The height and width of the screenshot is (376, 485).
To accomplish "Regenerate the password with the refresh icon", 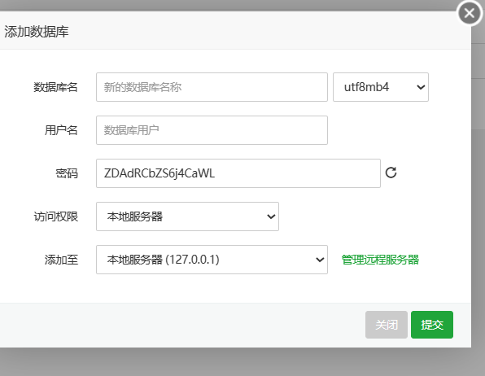I will (x=391, y=173).
